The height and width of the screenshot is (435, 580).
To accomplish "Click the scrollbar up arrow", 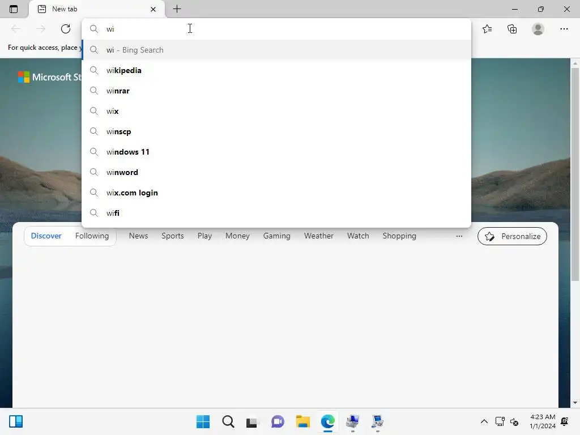I will point(575,63).
